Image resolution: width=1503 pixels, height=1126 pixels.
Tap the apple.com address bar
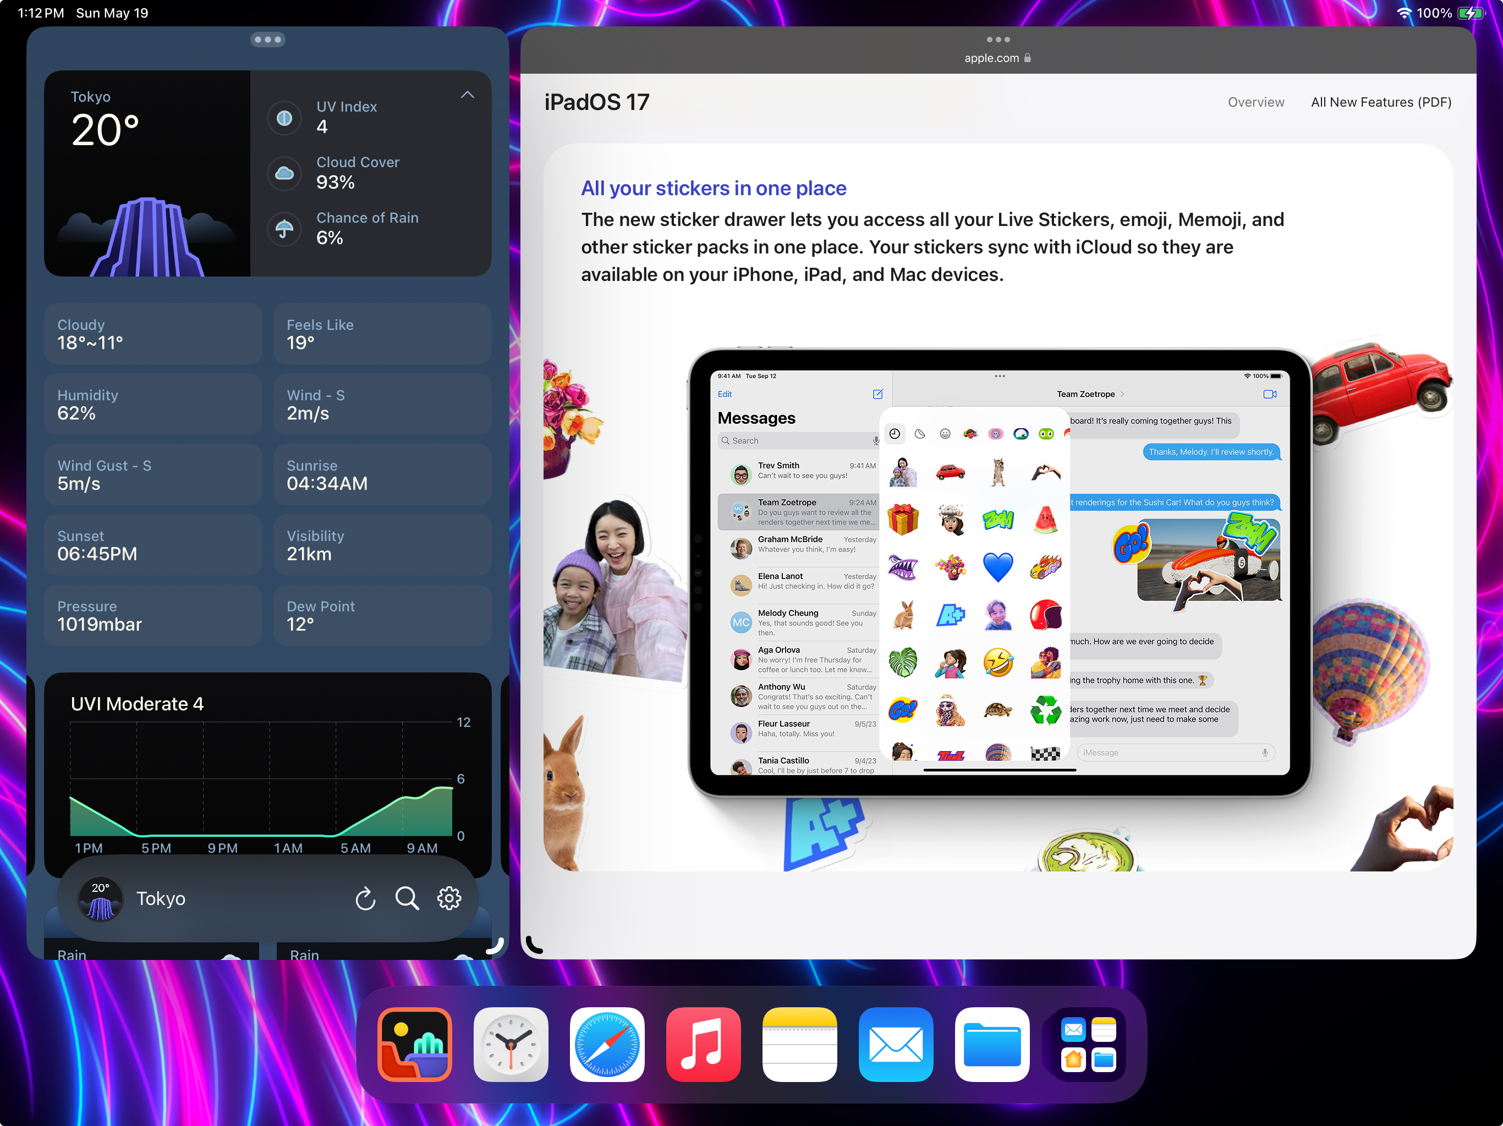pyautogui.click(x=997, y=58)
